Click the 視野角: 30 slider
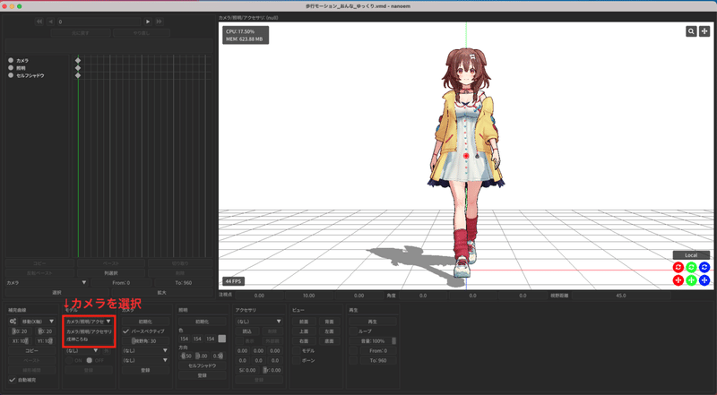The height and width of the screenshot is (395, 717). pos(145,341)
